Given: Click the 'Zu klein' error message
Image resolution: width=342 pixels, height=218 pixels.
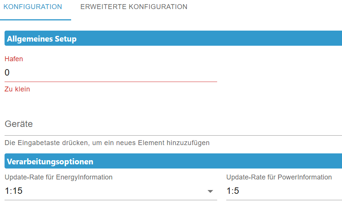Looking at the screenshot, I should pyautogui.click(x=17, y=89).
